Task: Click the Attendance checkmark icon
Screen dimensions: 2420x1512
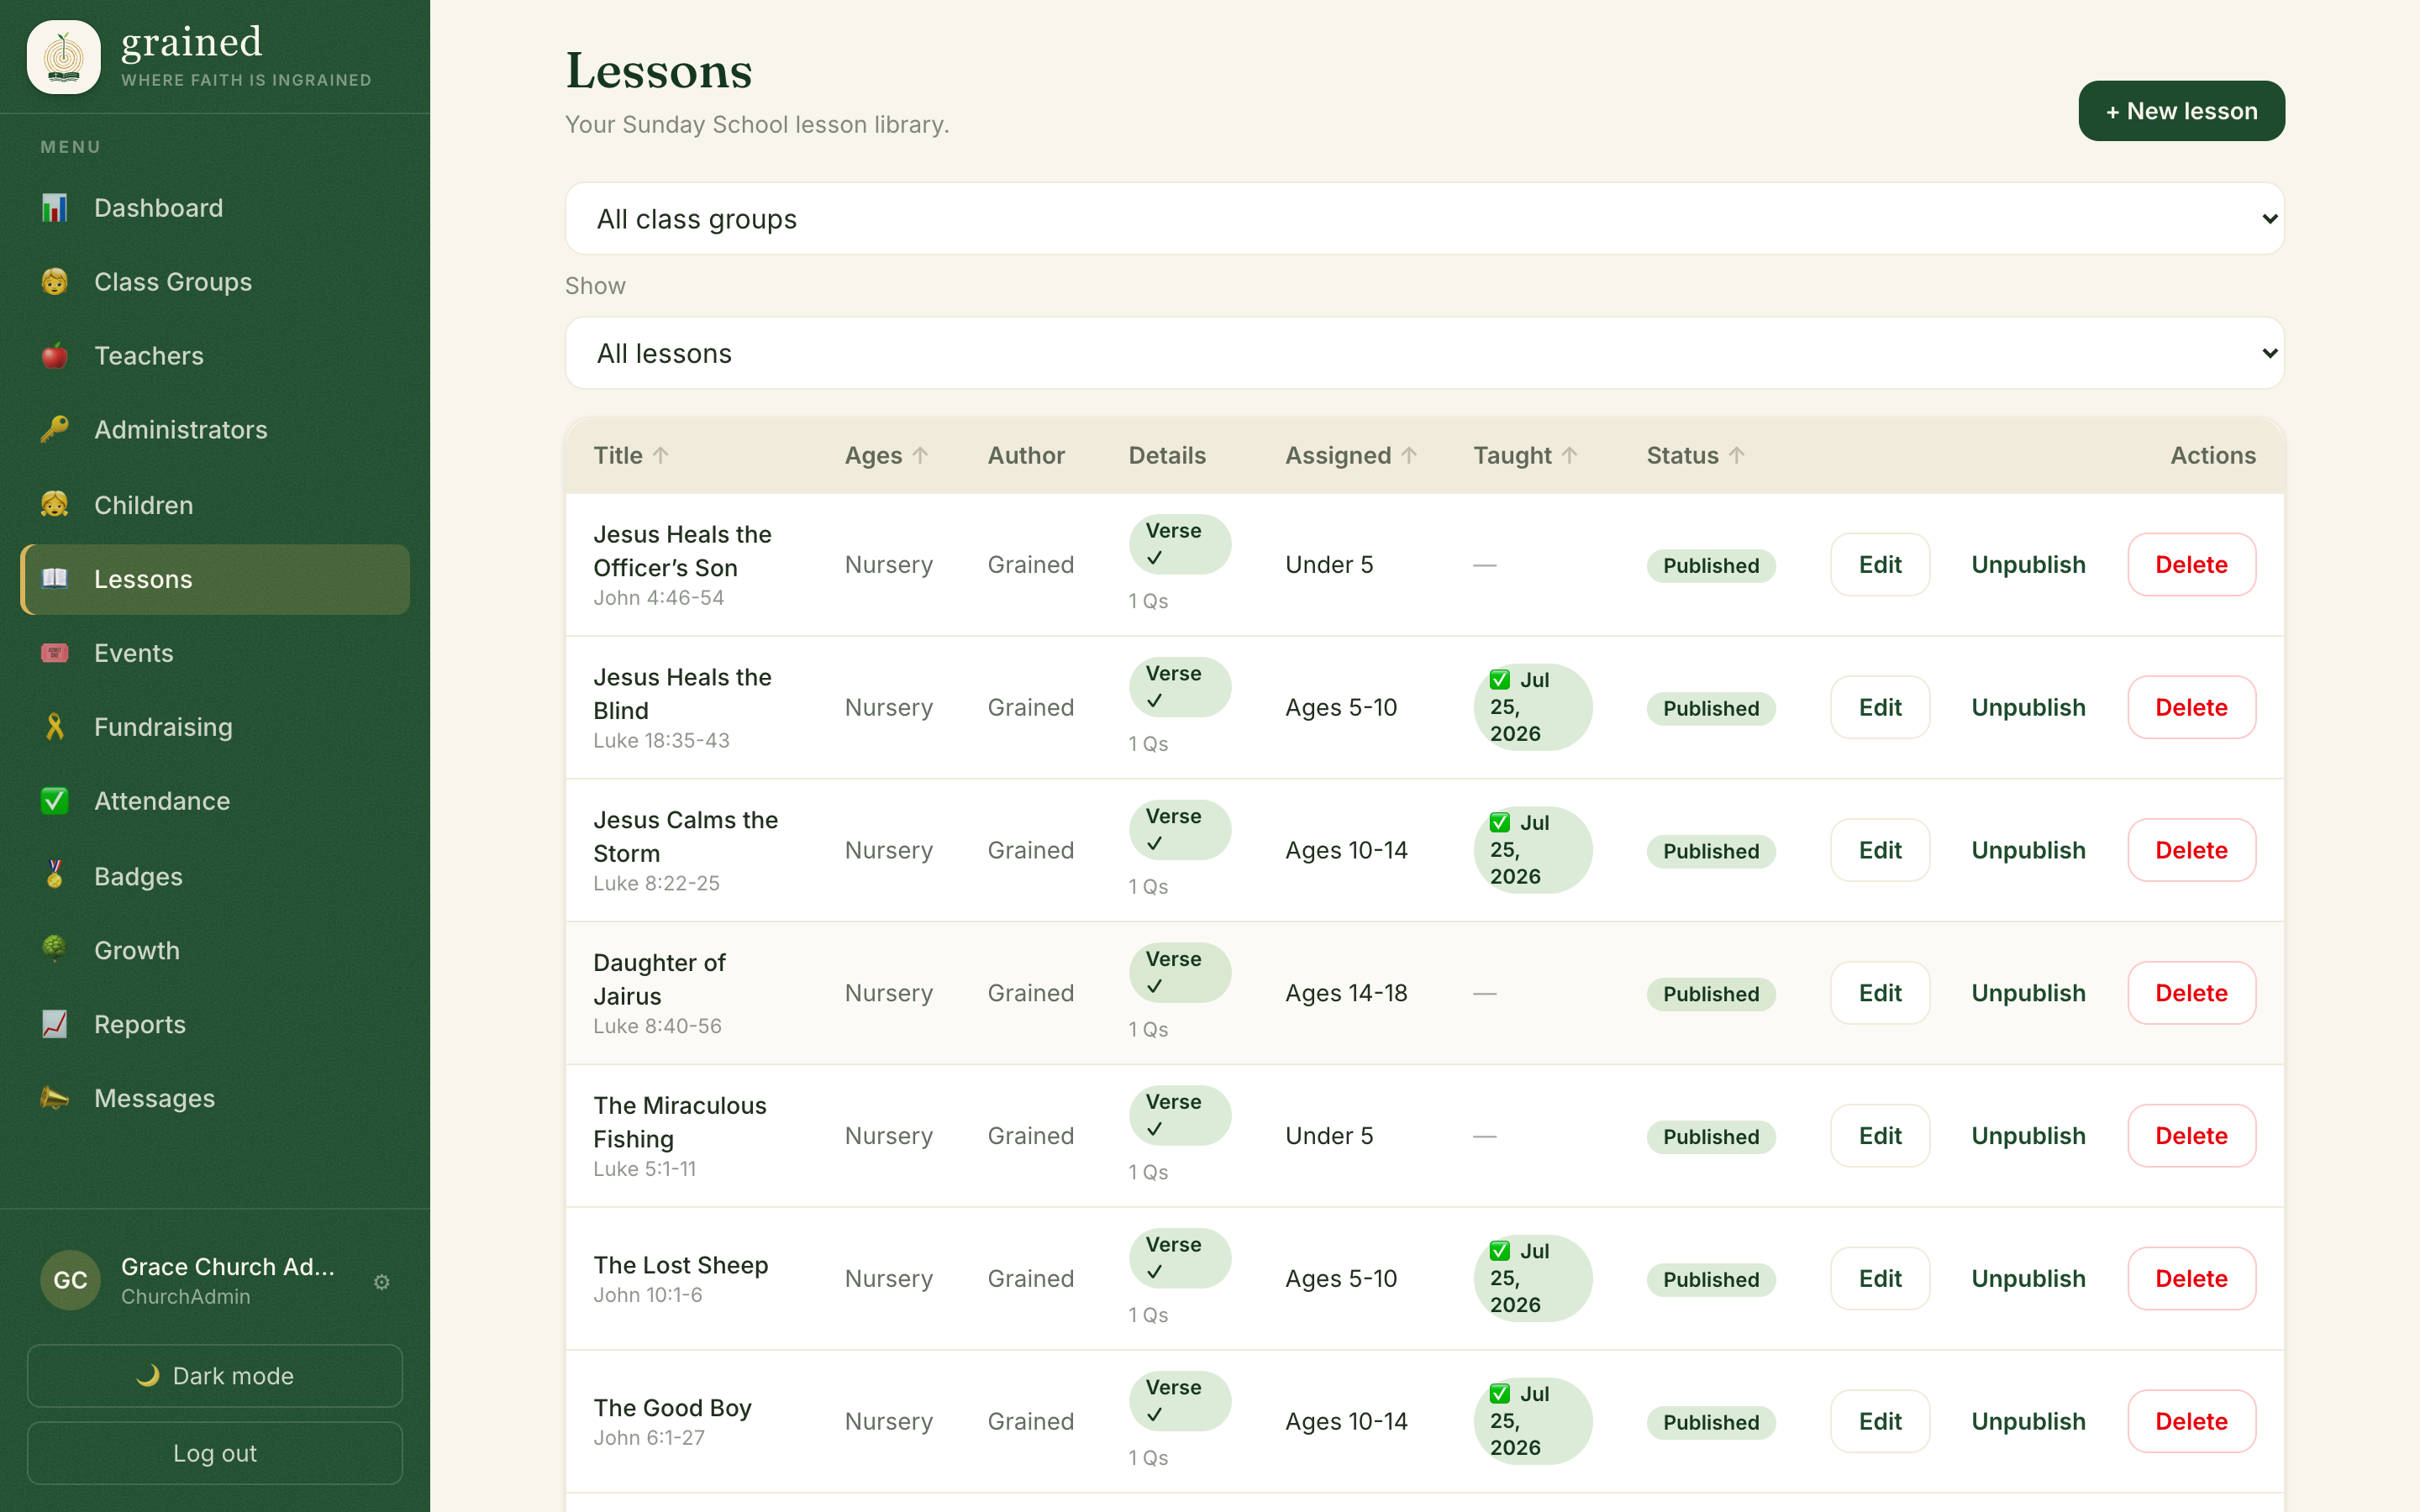Action: click(54, 801)
